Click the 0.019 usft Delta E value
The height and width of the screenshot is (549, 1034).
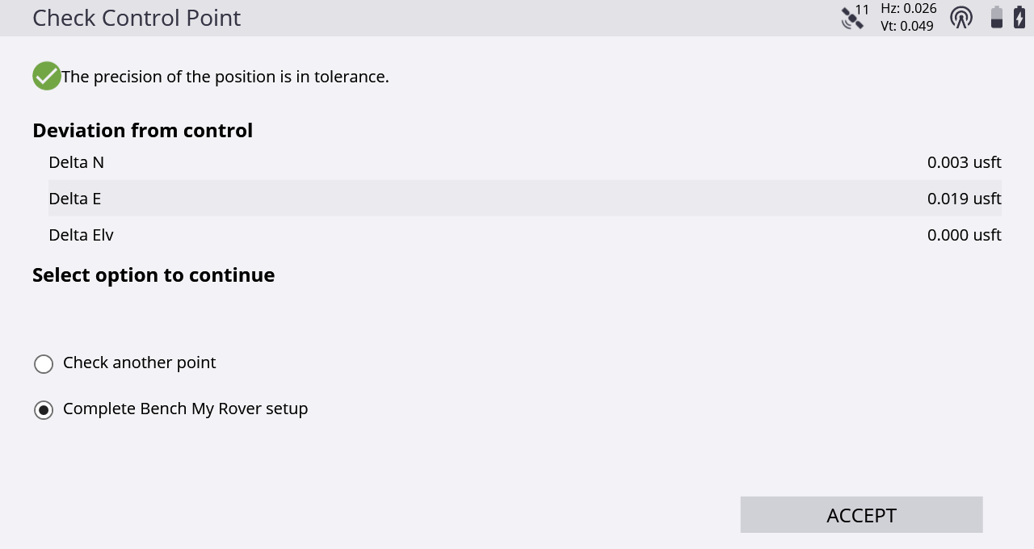click(965, 199)
